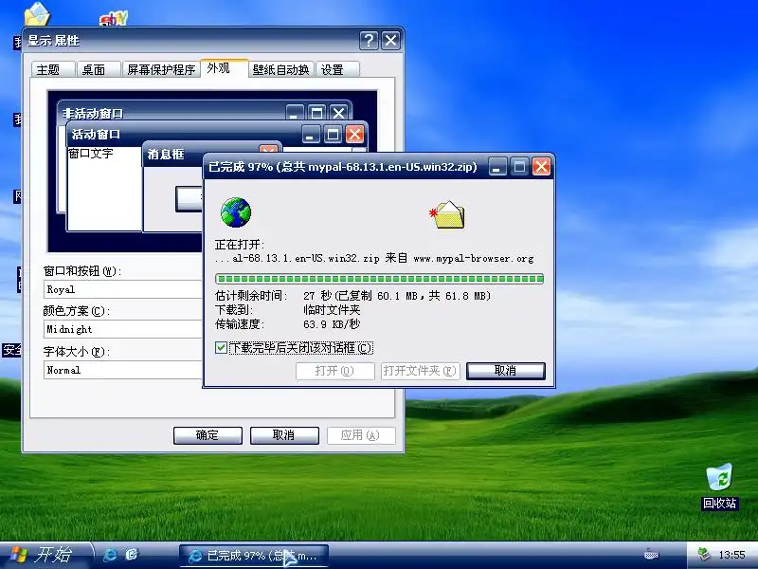Click the folder icon in download dialog
The width and height of the screenshot is (758, 569).
click(x=447, y=214)
